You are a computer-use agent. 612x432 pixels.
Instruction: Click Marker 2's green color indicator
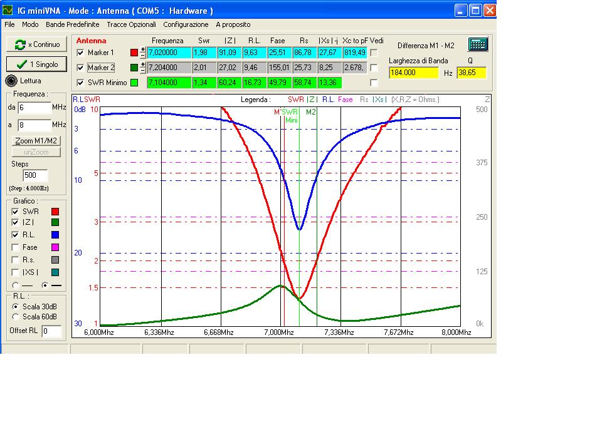click(x=134, y=68)
